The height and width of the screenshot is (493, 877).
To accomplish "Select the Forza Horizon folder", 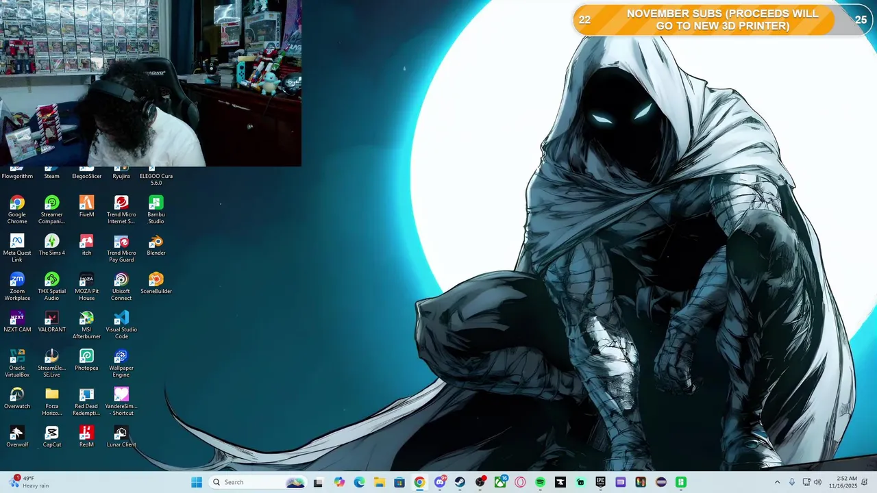I will 51,401.
